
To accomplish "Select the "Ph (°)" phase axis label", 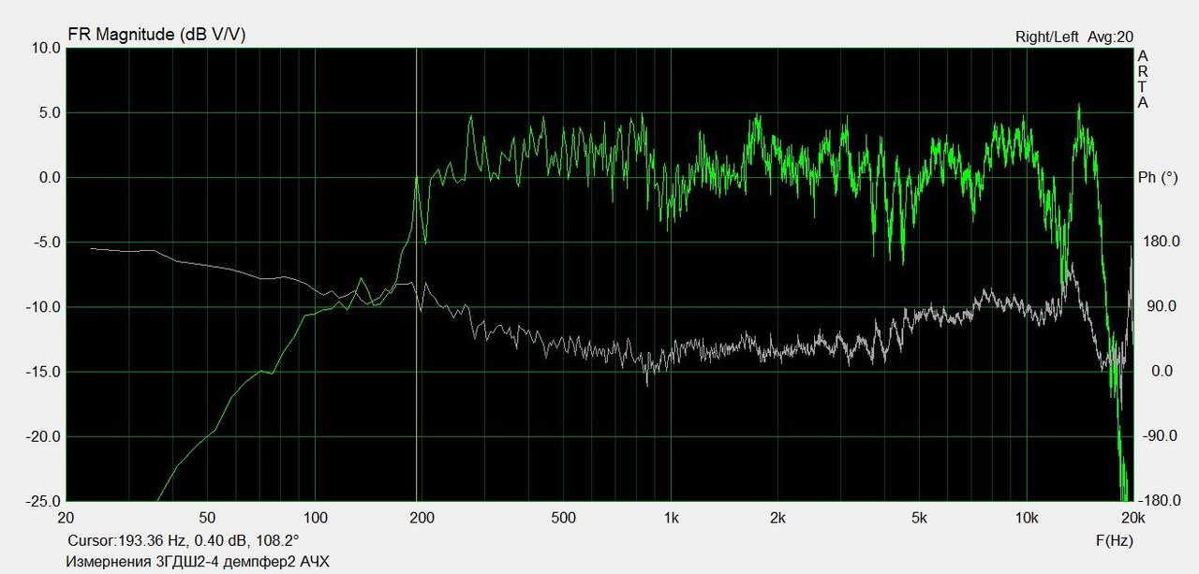I will click(x=1156, y=178).
